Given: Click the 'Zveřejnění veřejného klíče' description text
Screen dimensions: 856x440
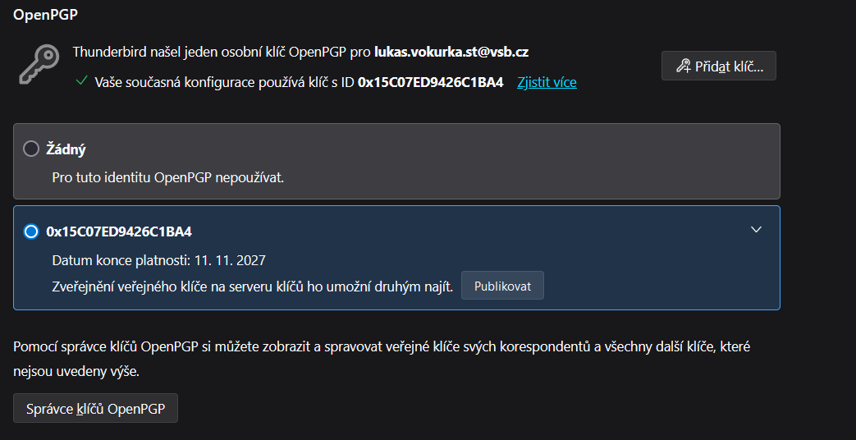Looking at the screenshot, I should pyautogui.click(x=252, y=286).
